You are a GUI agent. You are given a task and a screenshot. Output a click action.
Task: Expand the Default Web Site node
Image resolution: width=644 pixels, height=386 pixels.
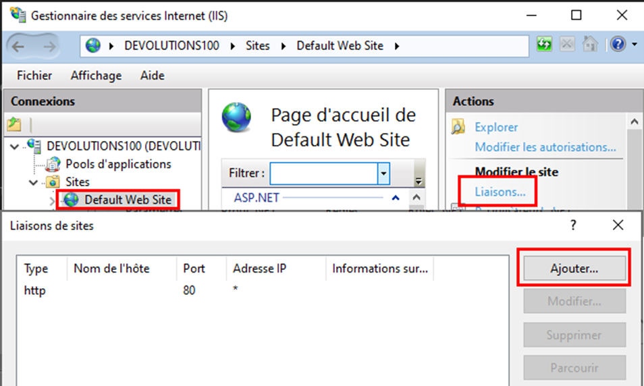[52, 201]
